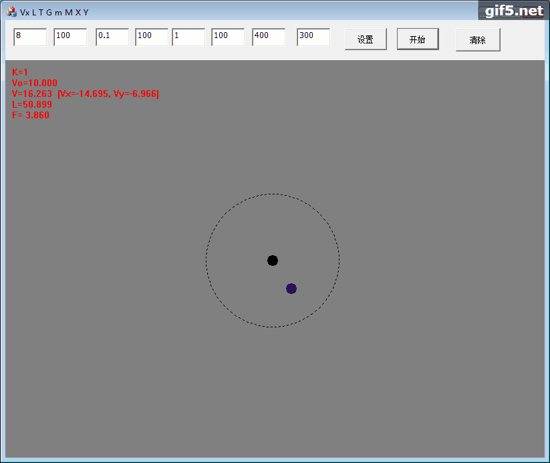Click the G input field showing 100

tap(152, 37)
